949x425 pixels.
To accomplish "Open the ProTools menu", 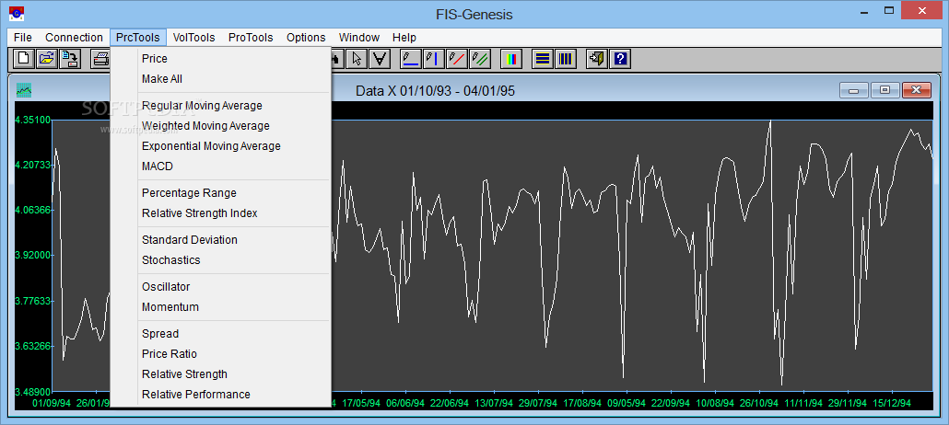I will tap(251, 38).
